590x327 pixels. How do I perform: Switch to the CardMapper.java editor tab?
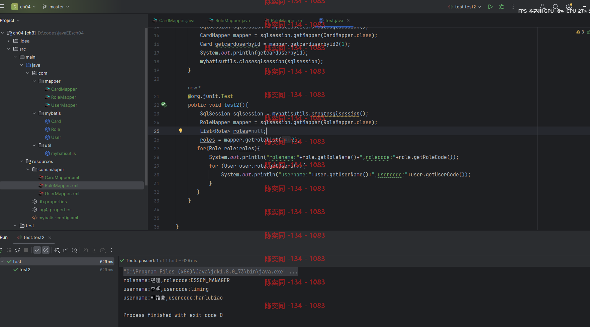[x=174, y=20]
